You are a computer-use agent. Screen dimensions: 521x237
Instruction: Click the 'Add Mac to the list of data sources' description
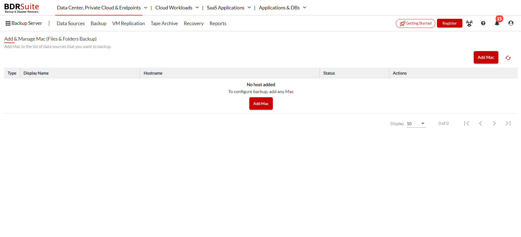pos(58,47)
